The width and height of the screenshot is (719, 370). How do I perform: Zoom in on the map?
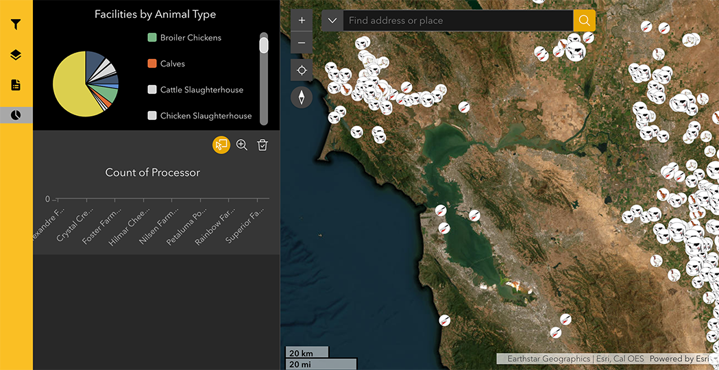302,21
